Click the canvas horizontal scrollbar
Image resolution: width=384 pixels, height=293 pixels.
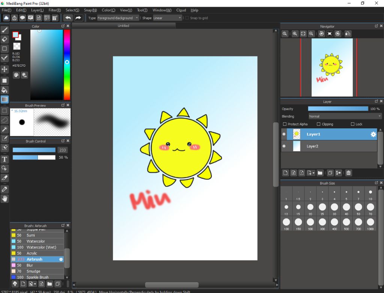click(x=172, y=285)
